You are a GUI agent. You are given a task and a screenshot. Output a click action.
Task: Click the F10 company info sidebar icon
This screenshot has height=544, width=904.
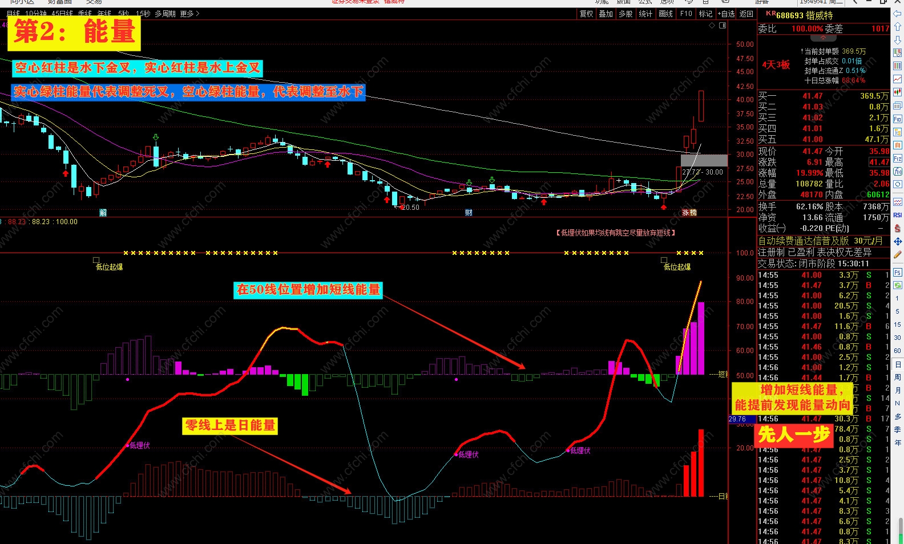(897, 119)
